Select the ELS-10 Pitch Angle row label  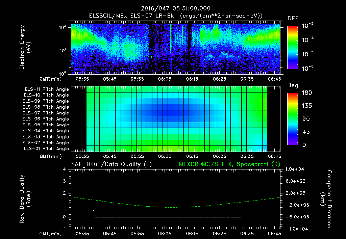[x=46, y=95]
